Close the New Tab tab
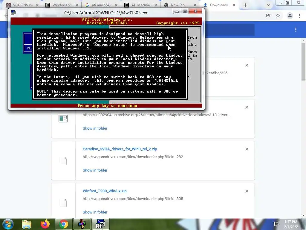The height and width of the screenshot is (230, 306). [195, 5]
